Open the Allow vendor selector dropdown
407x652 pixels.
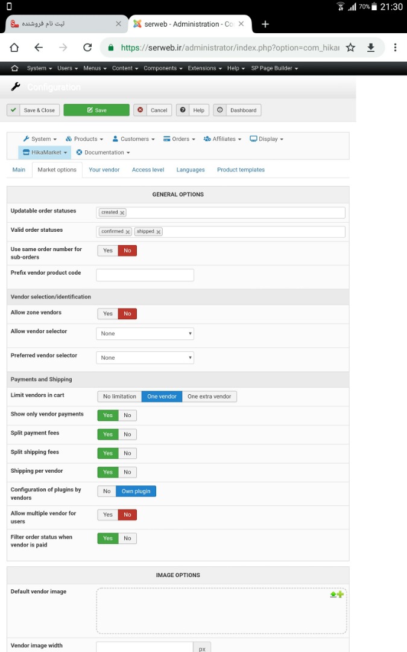[145, 333]
